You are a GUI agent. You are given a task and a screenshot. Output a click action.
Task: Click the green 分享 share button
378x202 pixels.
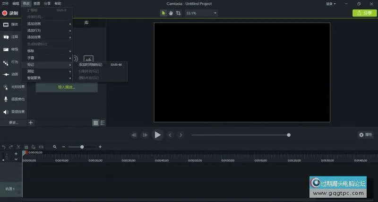(x=365, y=13)
